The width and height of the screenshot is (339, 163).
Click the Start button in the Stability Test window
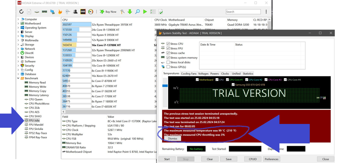(167, 159)
